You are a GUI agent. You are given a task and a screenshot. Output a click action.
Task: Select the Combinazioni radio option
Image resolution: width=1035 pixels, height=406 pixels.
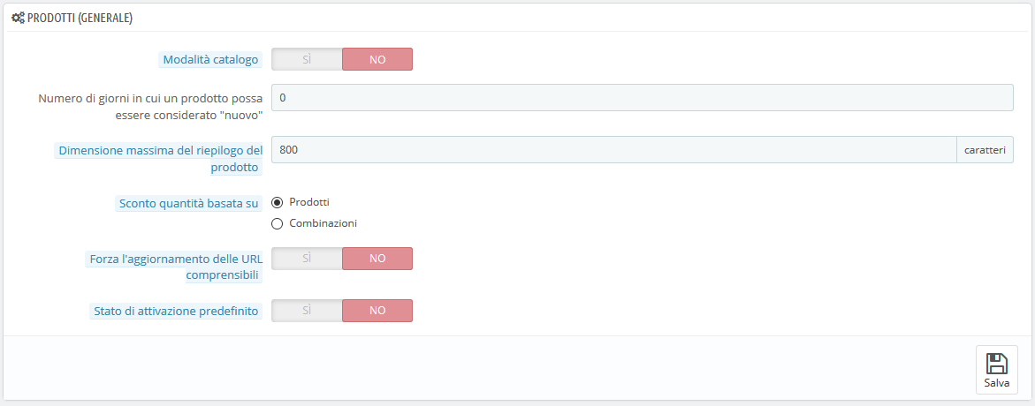pyautogui.click(x=278, y=224)
